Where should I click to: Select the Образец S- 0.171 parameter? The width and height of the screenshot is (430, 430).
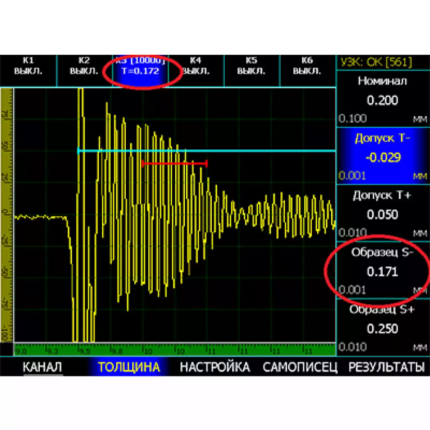[x=382, y=271]
